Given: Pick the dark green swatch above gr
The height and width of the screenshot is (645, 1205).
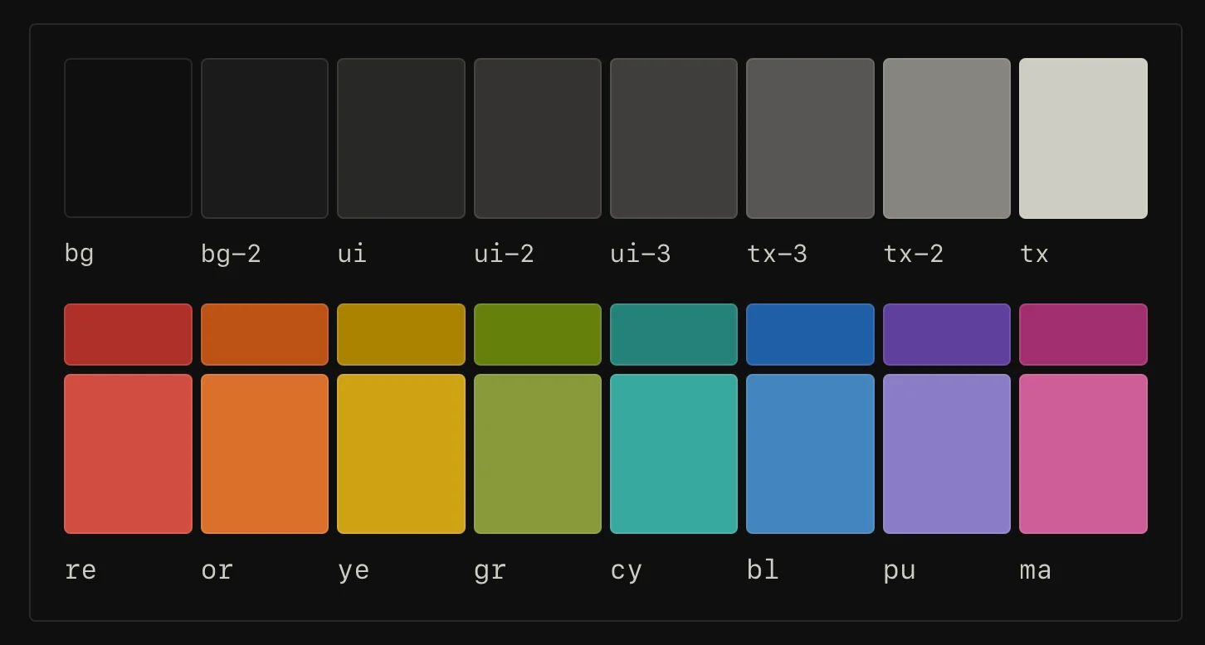Looking at the screenshot, I should coord(538,334).
